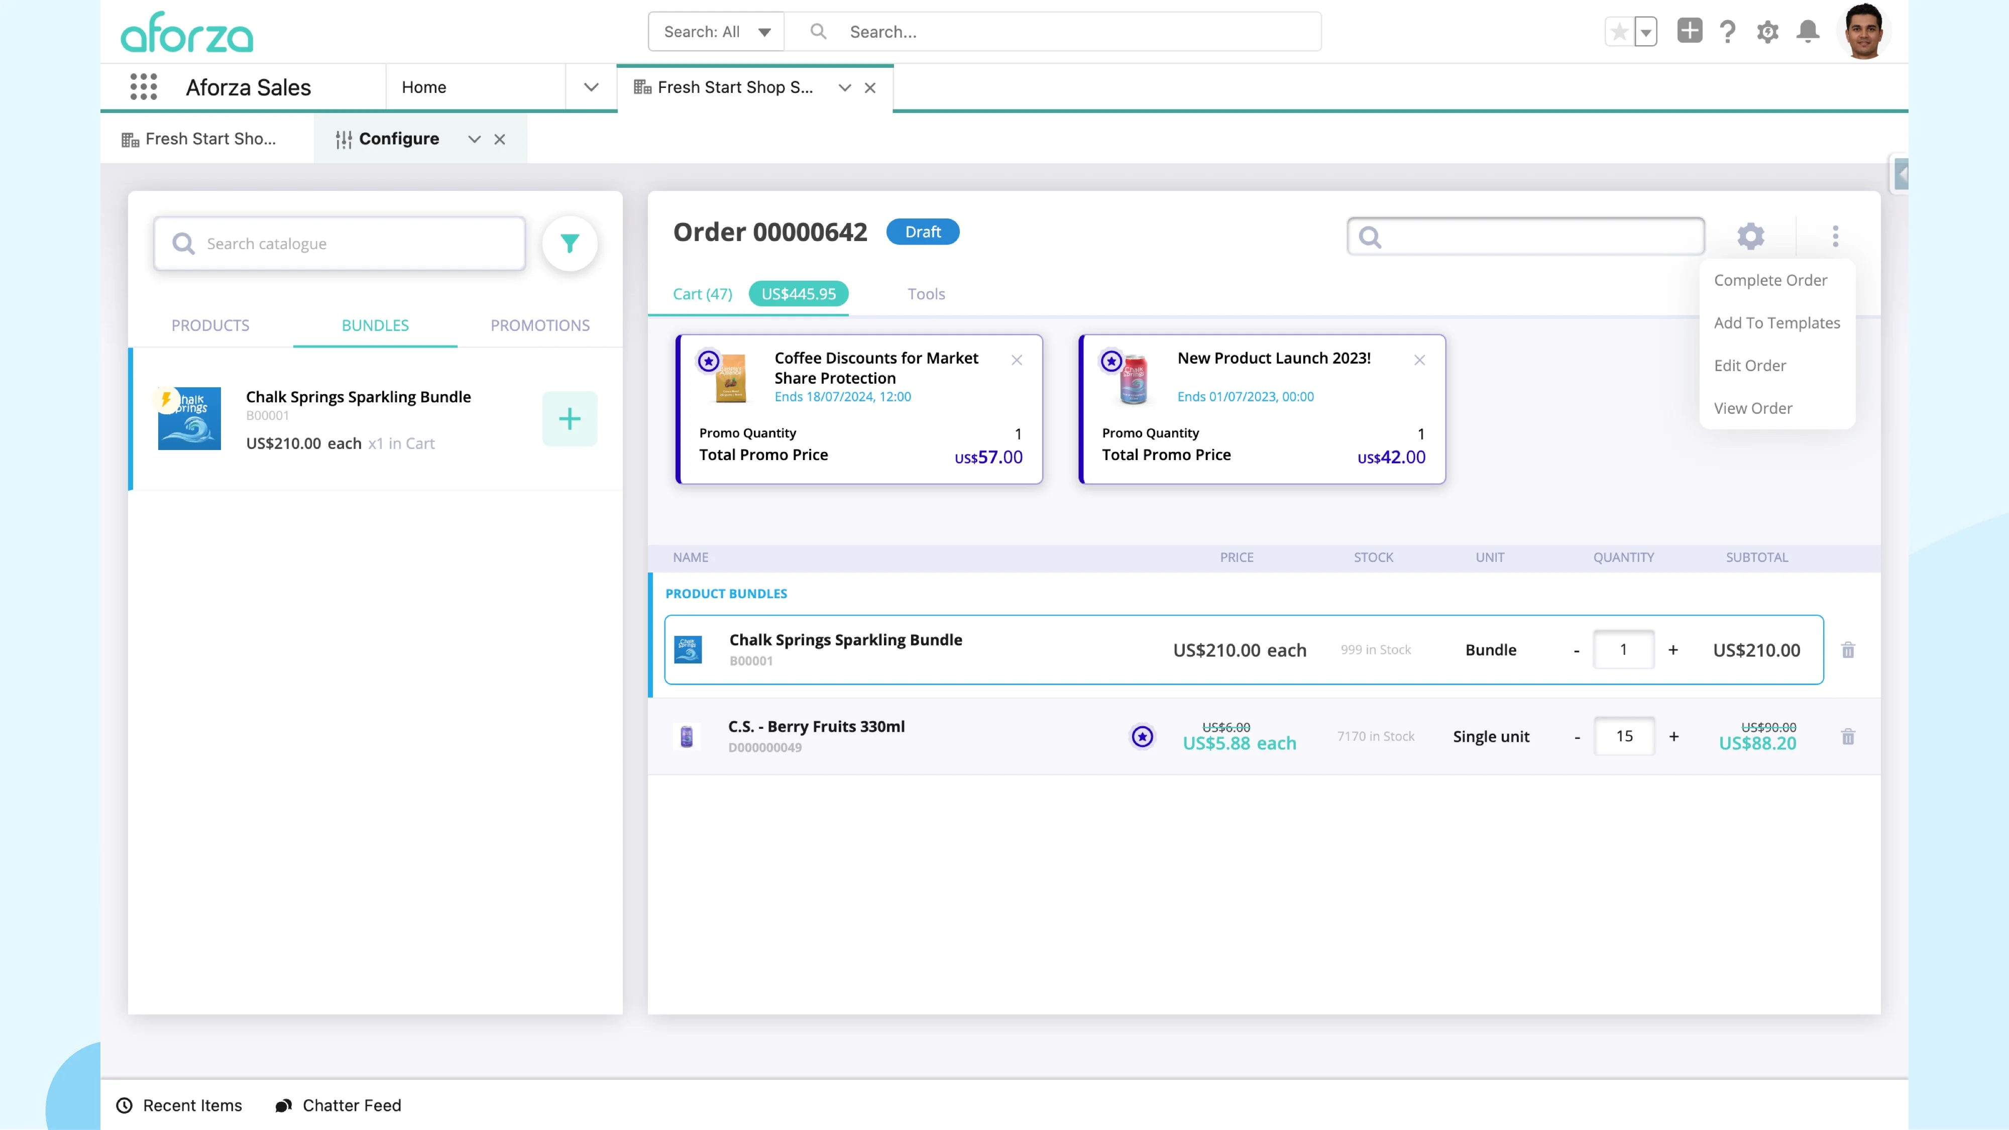Viewport: 2009px width, 1130px height.
Task: Toggle the order three-dot actions menu
Action: 1835,236
